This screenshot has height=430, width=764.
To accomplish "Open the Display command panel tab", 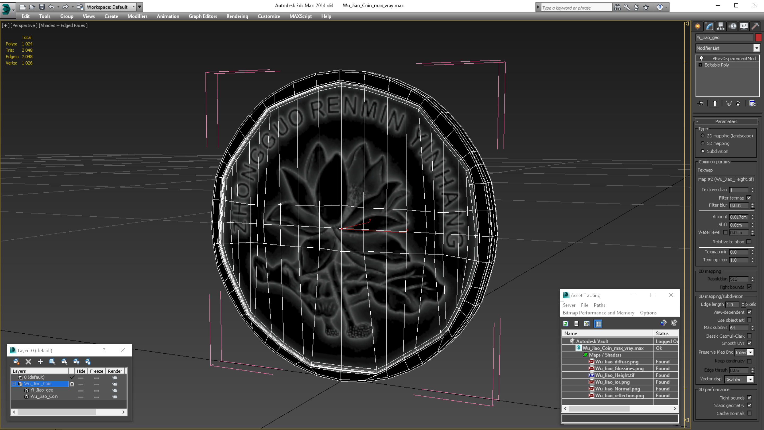I will 744,26.
